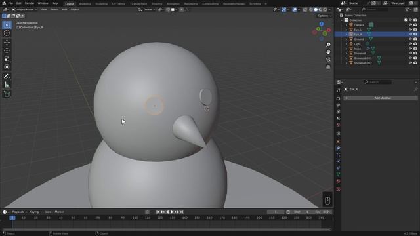
Task: Open the viewport Object menu
Action: tap(75, 10)
